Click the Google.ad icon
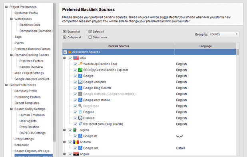The width and height of the screenshot is (247, 157). (80, 148)
